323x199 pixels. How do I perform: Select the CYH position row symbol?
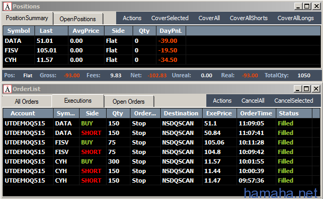click(x=11, y=60)
